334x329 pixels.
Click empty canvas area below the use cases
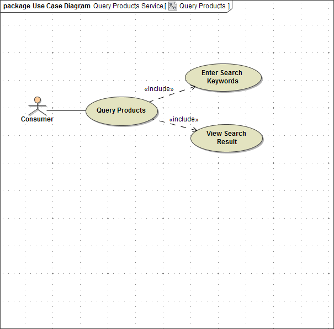tap(166, 232)
